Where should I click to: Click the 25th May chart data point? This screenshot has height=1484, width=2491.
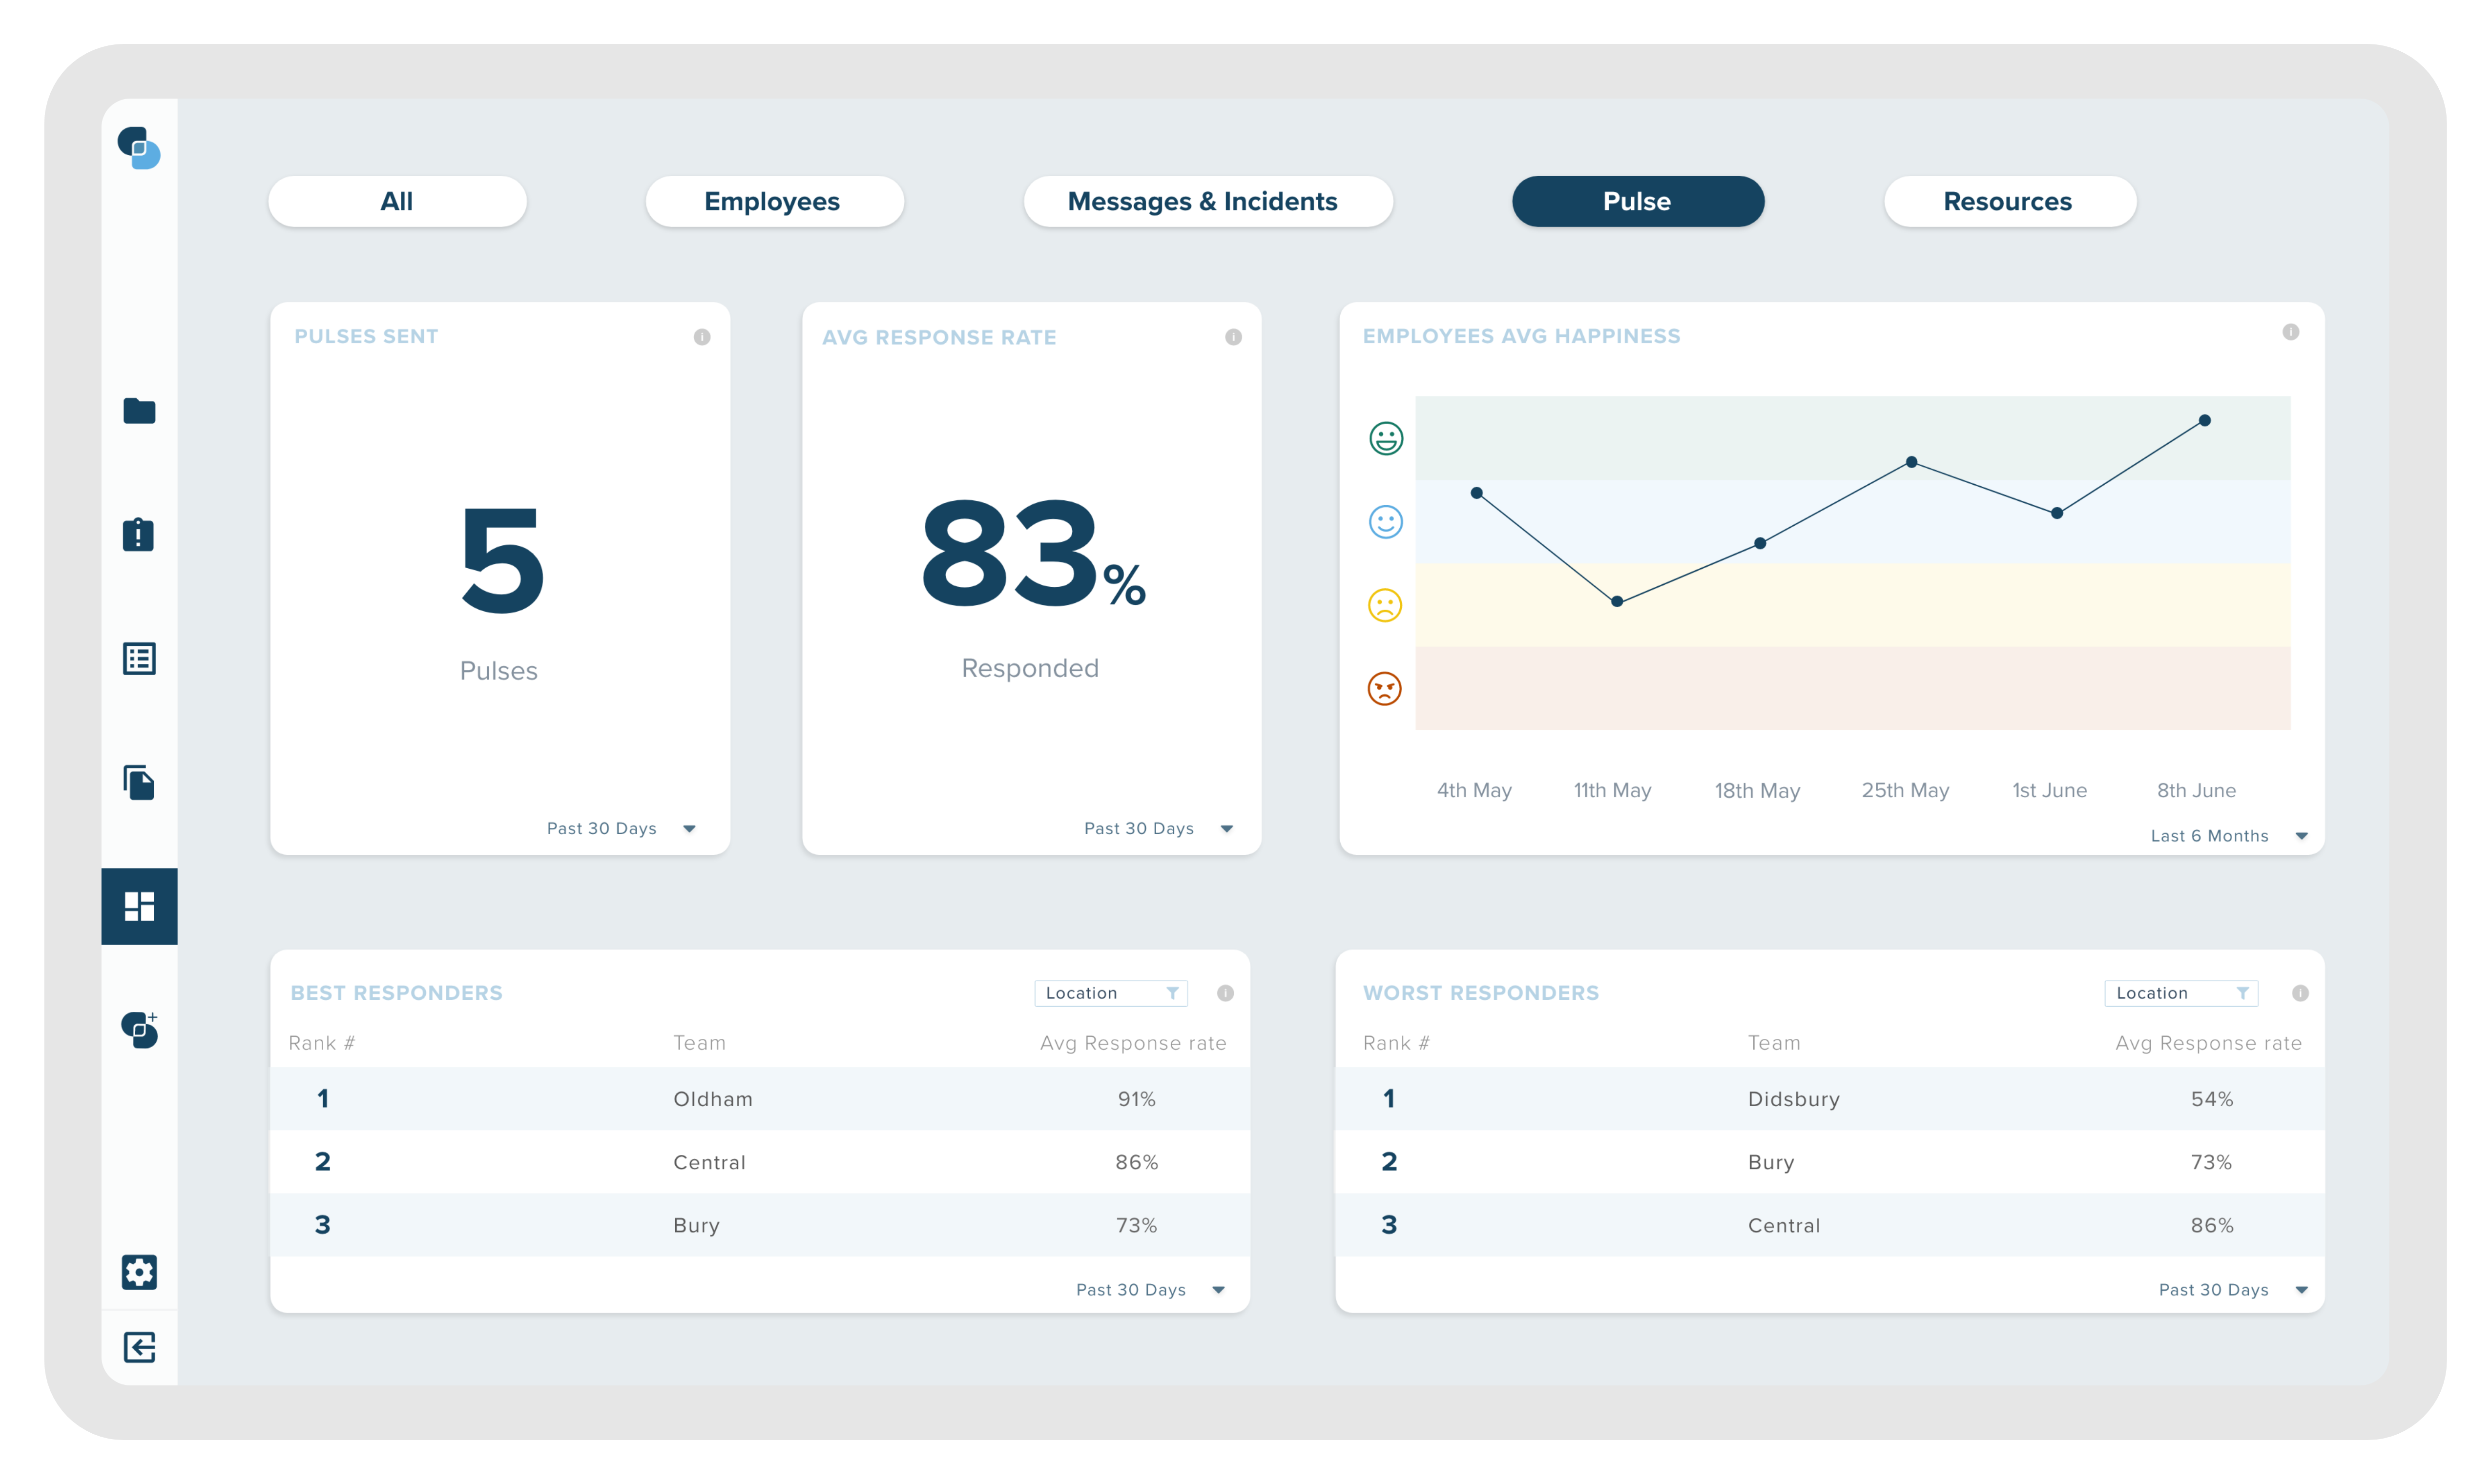1911,462
